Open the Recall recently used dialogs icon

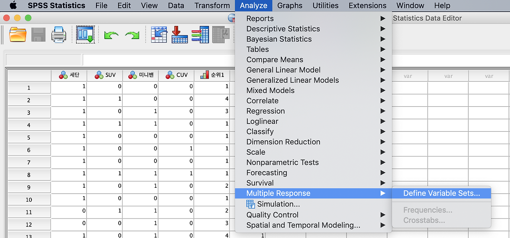point(85,35)
